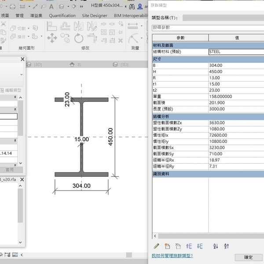This screenshot has height=264, width=264.
Task: Select the Move tool with four arrows
Action: [51, 37]
